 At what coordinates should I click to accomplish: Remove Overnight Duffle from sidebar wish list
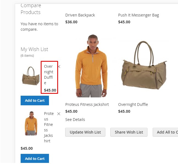coord(59,67)
